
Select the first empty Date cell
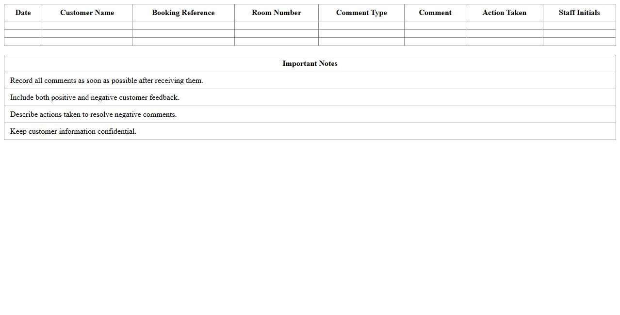point(23,25)
